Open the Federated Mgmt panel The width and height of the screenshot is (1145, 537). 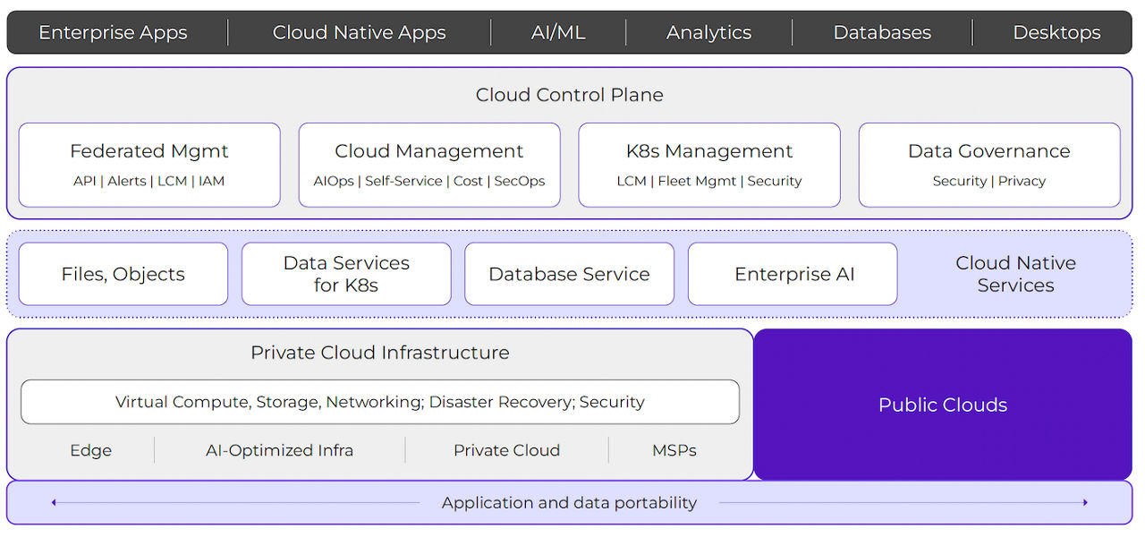(148, 164)
